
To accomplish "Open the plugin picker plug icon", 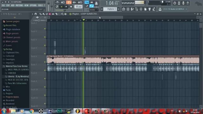I will tap(149, 9).
